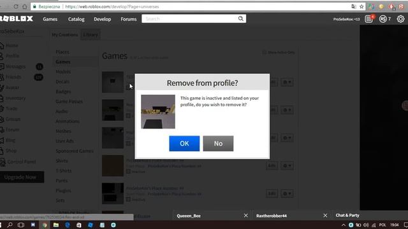Select Badges in the creations list
408x229 pixels.
coord(63,92)
